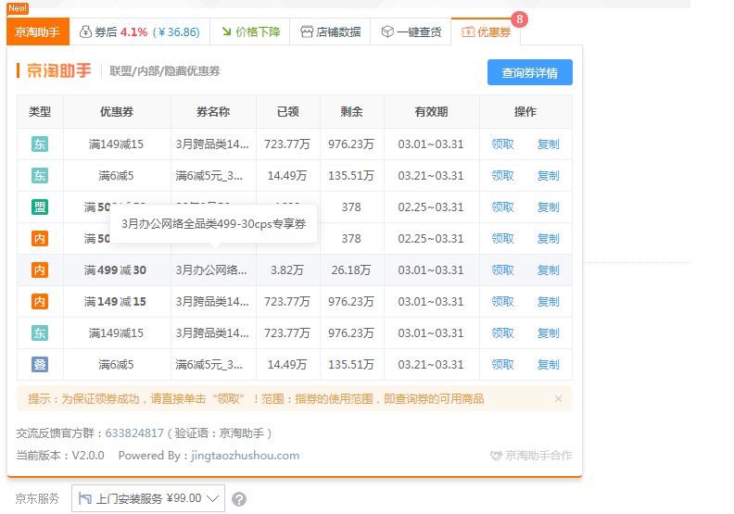Click 复制 in first 满149减15 row
The width and height of the screenshot is (734, 514).
548,144
